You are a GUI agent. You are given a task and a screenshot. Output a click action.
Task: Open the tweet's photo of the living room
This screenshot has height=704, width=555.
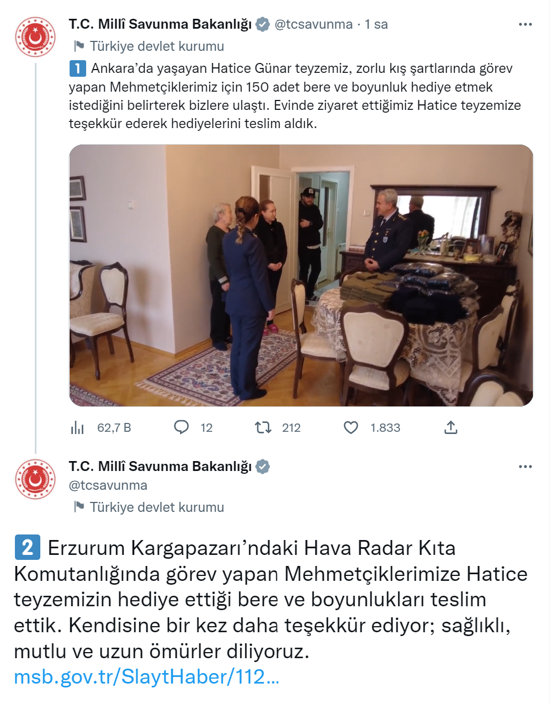point(301,276)
